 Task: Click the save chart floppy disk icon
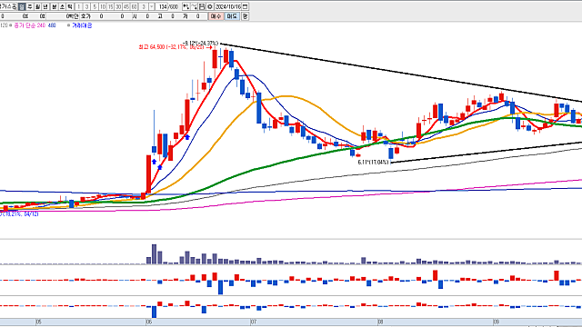202,6
